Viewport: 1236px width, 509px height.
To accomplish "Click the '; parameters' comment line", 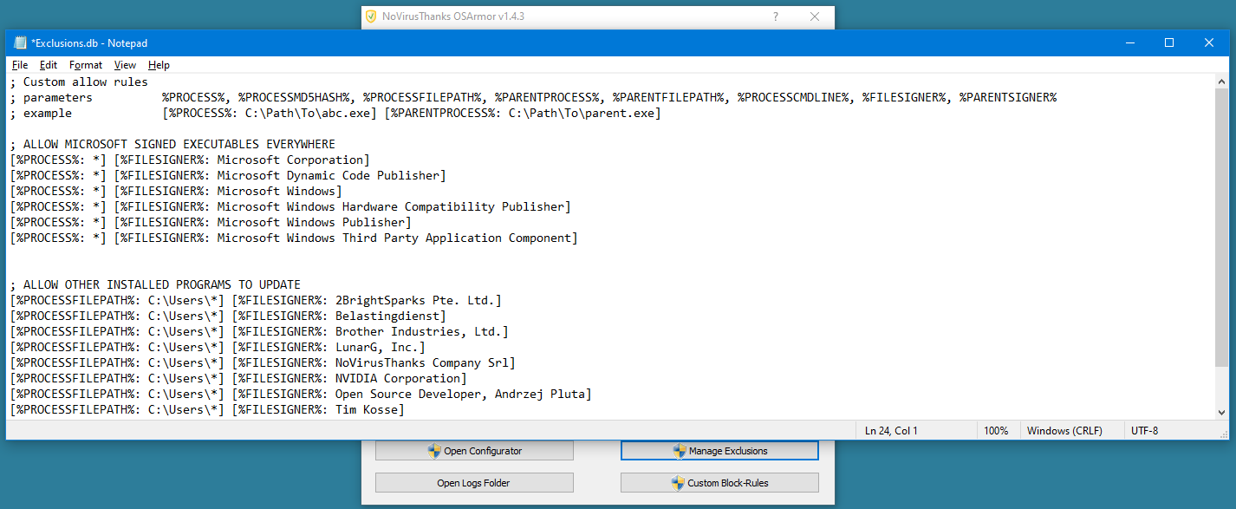I will 533,97.
